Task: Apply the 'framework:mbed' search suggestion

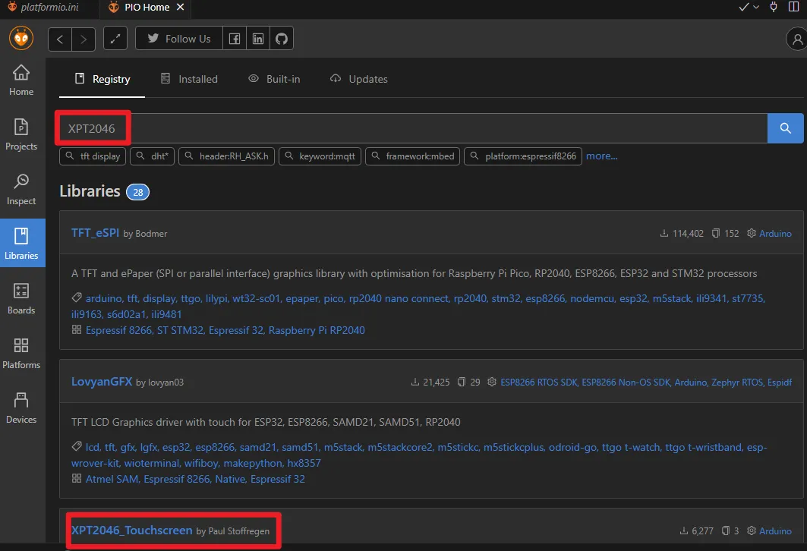Action: 412,156
